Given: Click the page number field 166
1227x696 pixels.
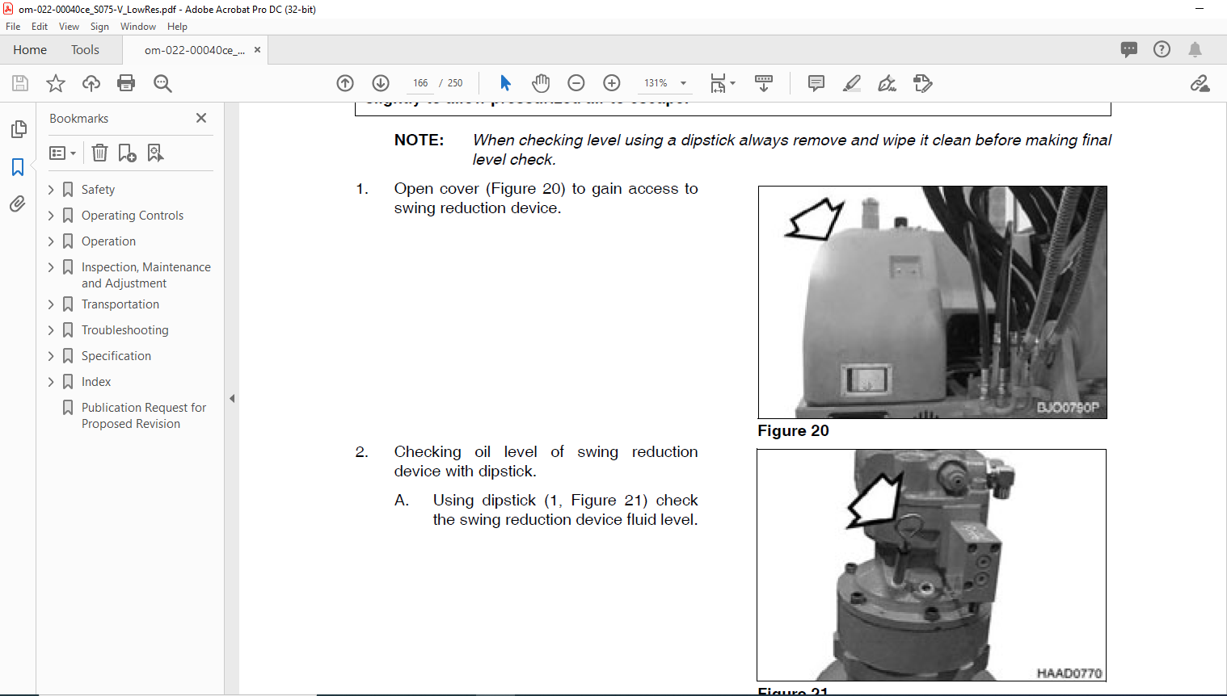Looking at the screenshot, I should [x=420, y=83].
